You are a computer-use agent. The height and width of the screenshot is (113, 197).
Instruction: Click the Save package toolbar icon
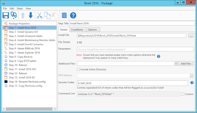pyautogui.click(x=6, y=15)
